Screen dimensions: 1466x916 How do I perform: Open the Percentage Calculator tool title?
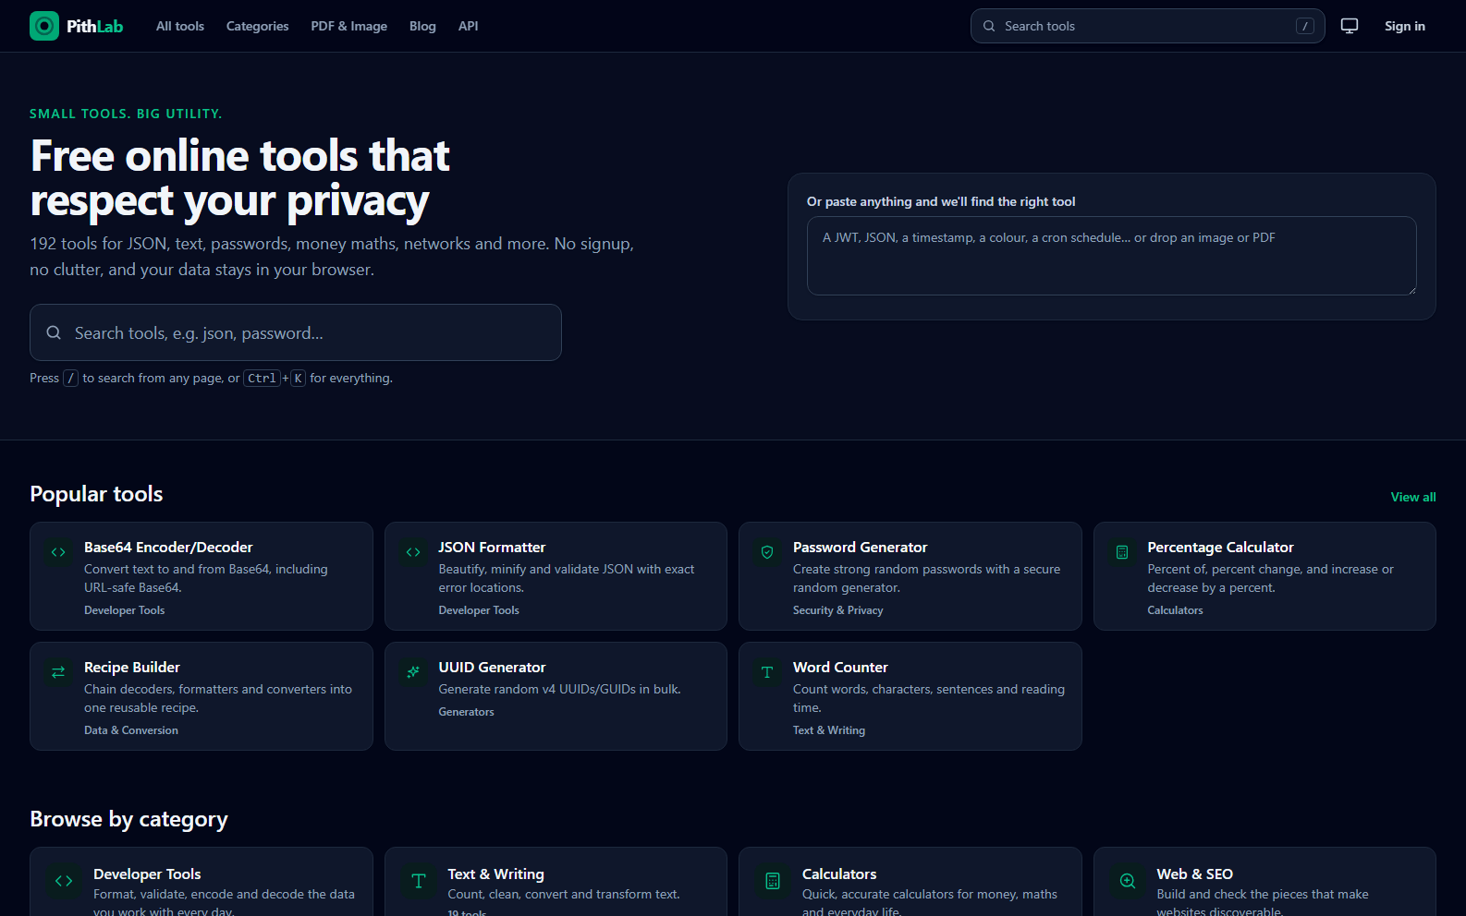1220,548
